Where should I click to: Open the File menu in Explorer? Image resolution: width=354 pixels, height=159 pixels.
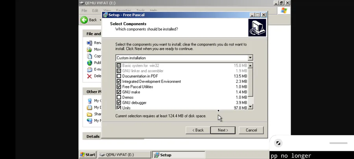click(84, 11)
